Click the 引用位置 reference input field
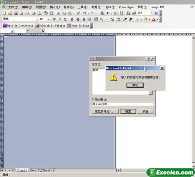The width and height of the screenshot is (195, 177). [x=122, y=104]
